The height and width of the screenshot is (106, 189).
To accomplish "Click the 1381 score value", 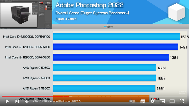I will 174,57.
